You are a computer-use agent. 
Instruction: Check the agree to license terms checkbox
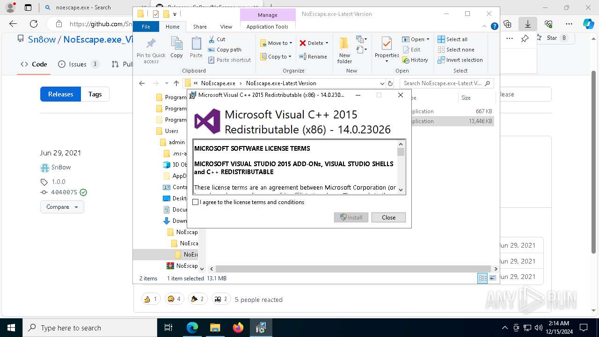(x=196, y=202)
